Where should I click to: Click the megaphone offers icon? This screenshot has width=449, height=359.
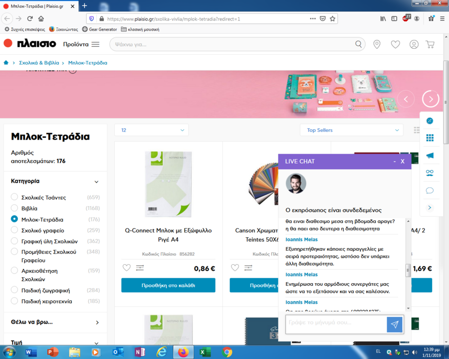click(x=430, y=156)
